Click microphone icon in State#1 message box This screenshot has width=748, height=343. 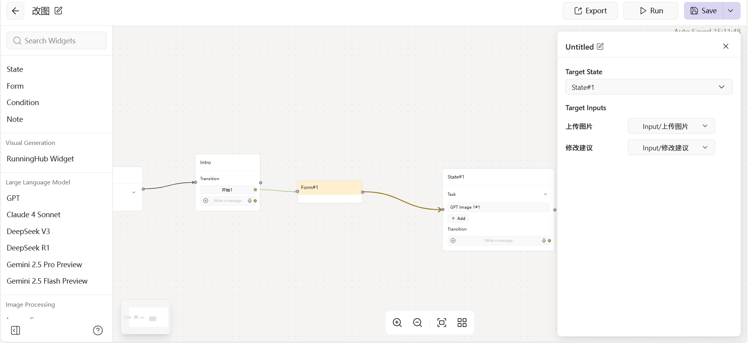pos(543,241)
